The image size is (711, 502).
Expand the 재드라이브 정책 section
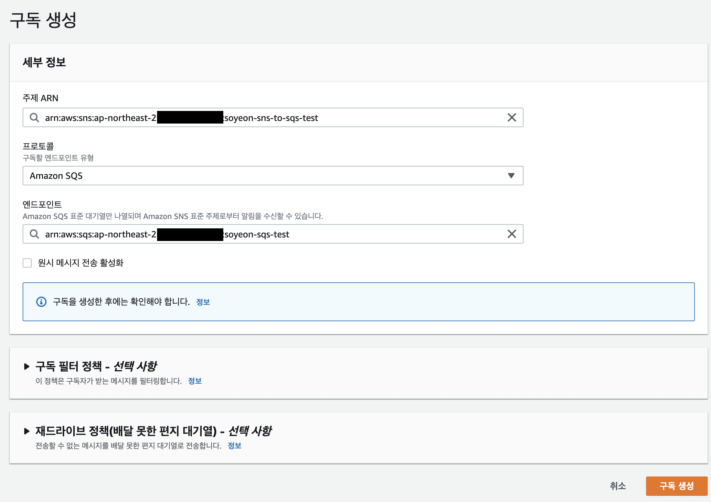click(x=27, y=431)
